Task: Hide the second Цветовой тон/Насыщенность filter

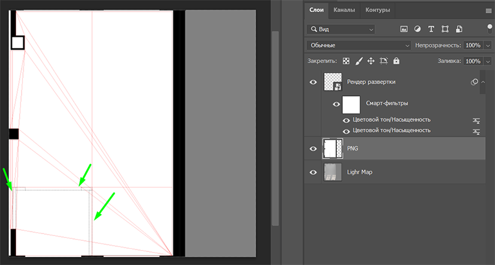Action: (x=346, y=131)
